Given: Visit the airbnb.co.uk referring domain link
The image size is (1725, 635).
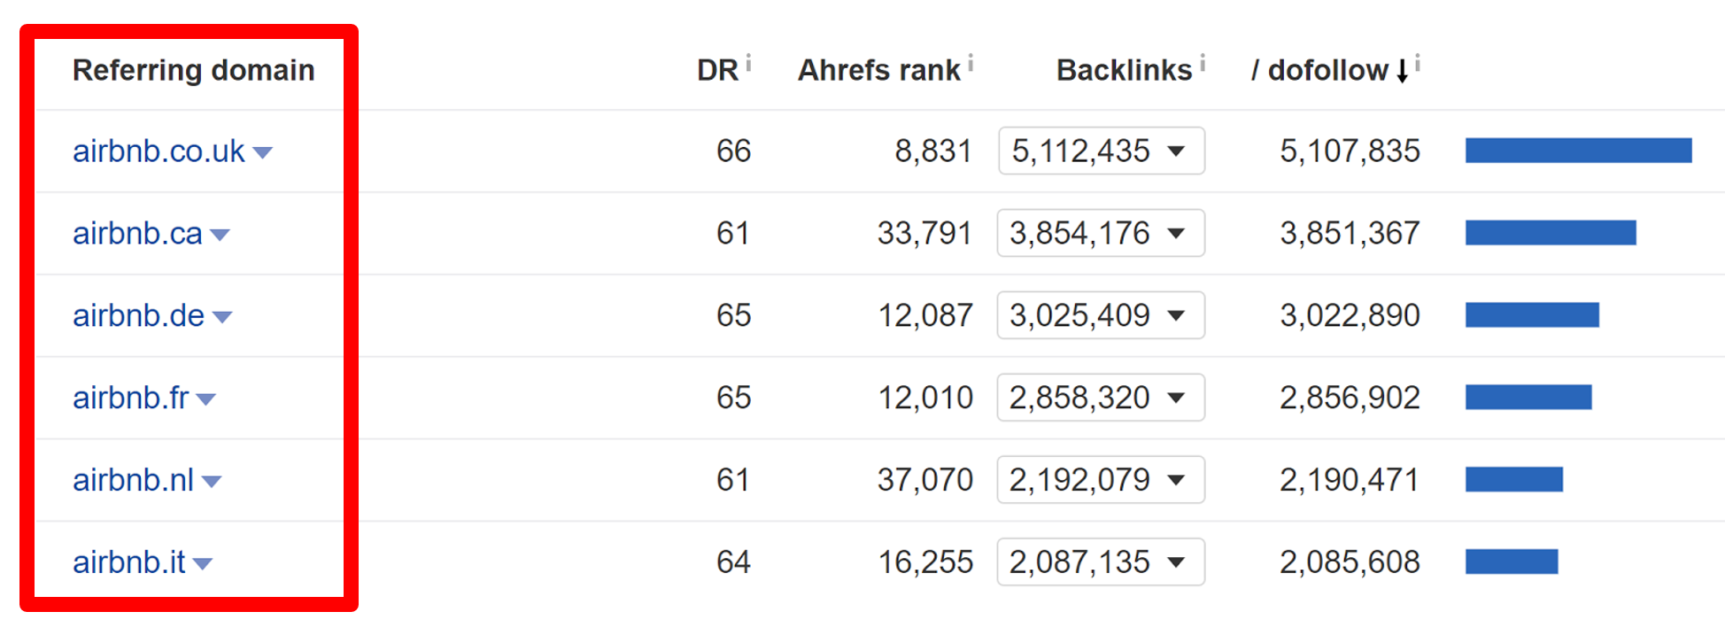Looking at the screenshot, I should tap(158, 151).
